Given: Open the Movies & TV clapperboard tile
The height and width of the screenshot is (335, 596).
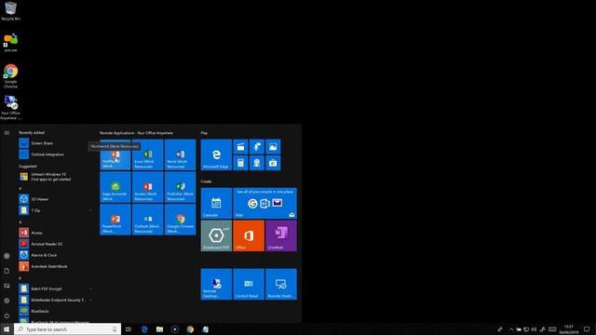Looking at the screenshot, I should [240, 147].
